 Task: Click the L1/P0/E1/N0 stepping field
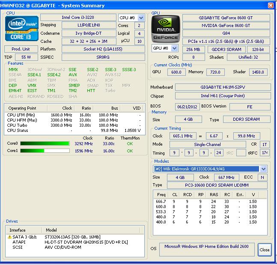click(x=89, y=25)
